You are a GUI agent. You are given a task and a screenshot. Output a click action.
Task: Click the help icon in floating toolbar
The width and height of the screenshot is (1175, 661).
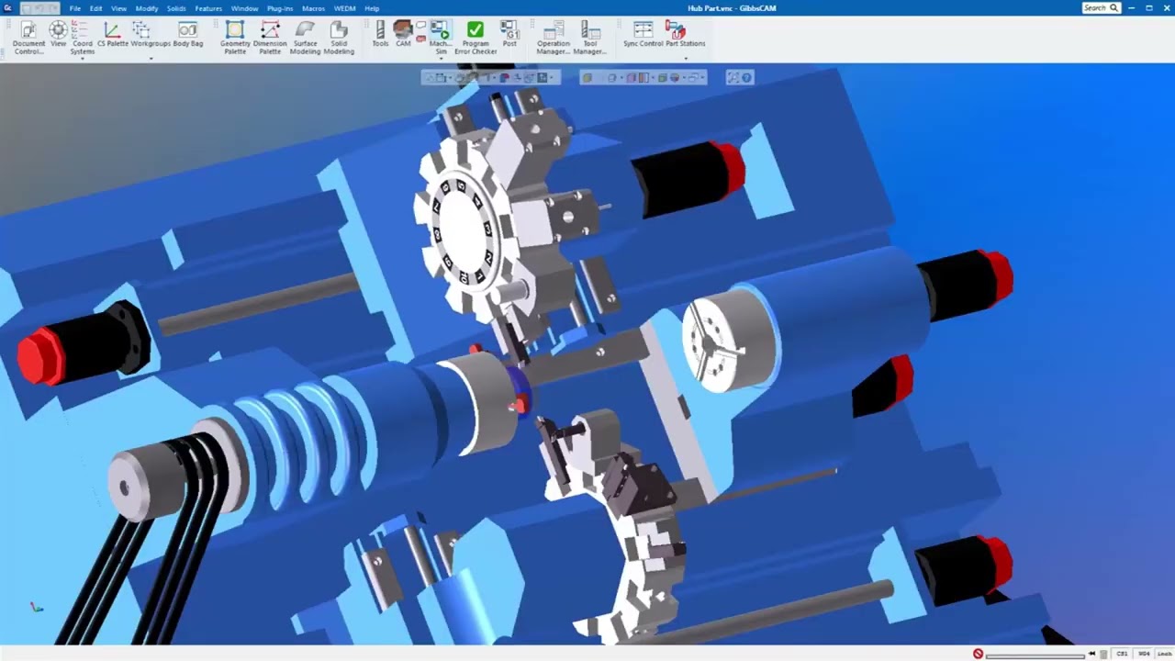[x=746, y=78]
